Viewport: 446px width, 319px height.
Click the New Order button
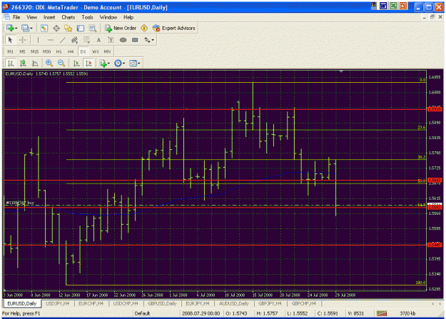coord(121,28)
